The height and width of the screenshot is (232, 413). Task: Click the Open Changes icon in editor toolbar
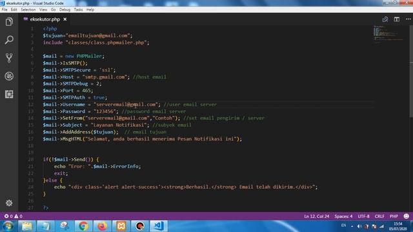pyautogui.click(x=385, y=19)
